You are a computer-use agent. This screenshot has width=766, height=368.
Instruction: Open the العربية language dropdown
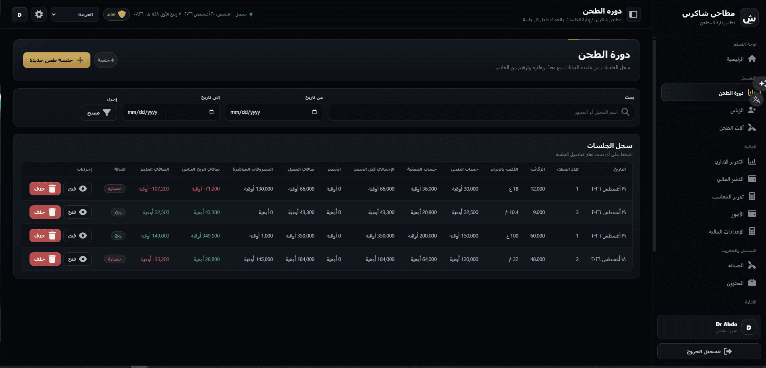pyautogui.click(x=74, y=15)
